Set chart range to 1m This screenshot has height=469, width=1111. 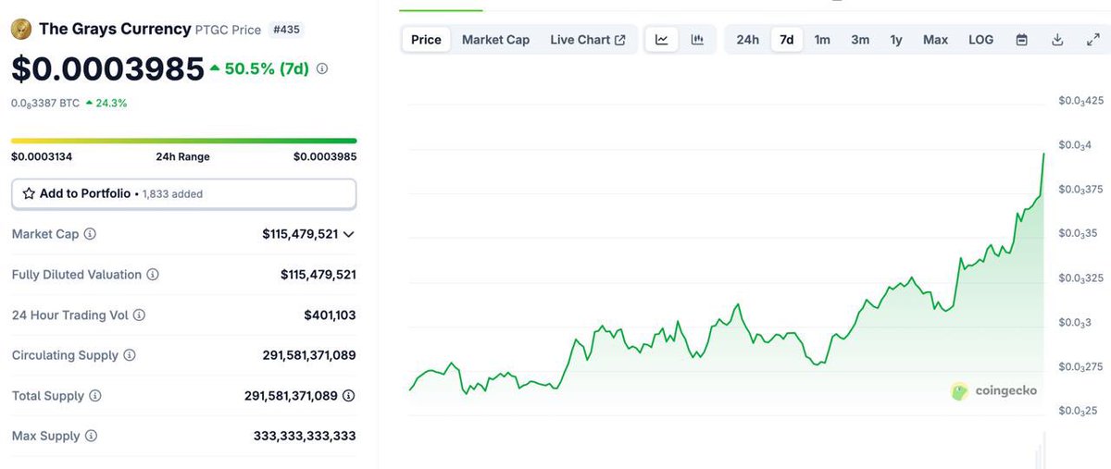822,40
